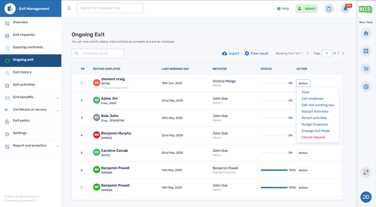Open the hamburger menu icon

tap(69, 8)
